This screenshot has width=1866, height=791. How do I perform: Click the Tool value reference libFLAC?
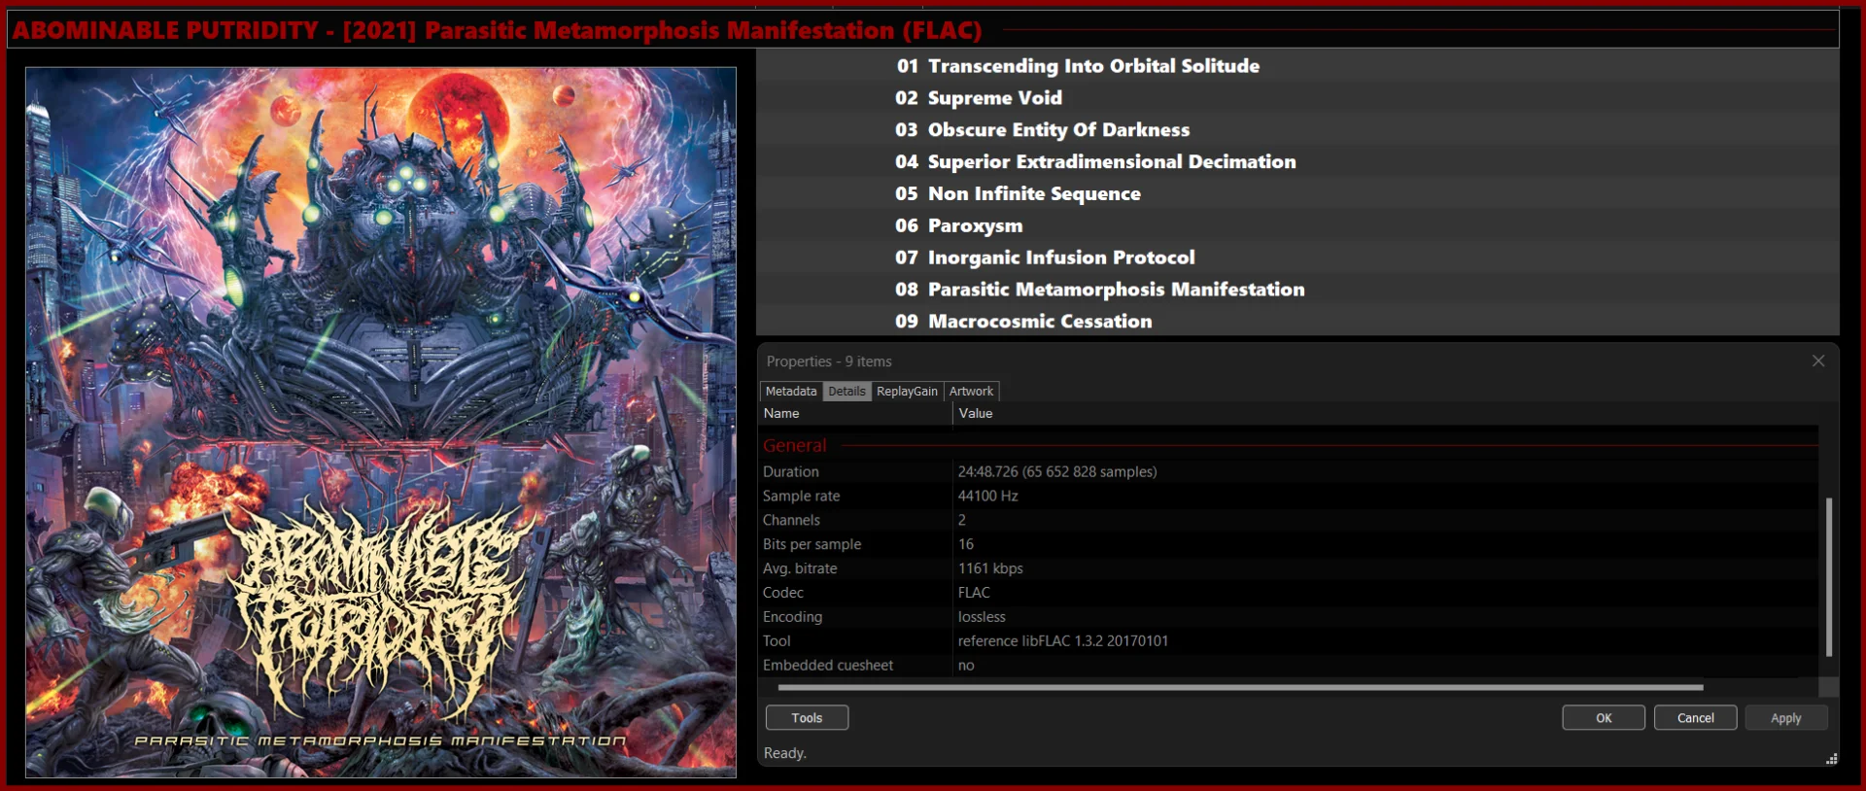point(1063,641)
